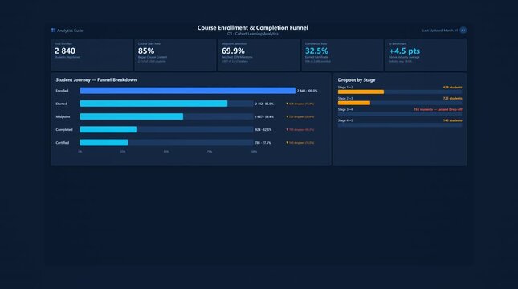This screenshot has width=518, height=289.
Task: Click the dropped note in Certified row
Action: [300, 143]
